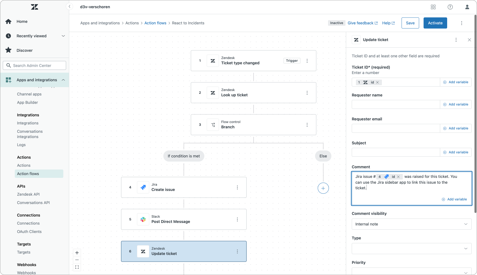Click the Requester email input field
Image resolution: width=477 pixels, height=275 pixels.
pos(396,128)
